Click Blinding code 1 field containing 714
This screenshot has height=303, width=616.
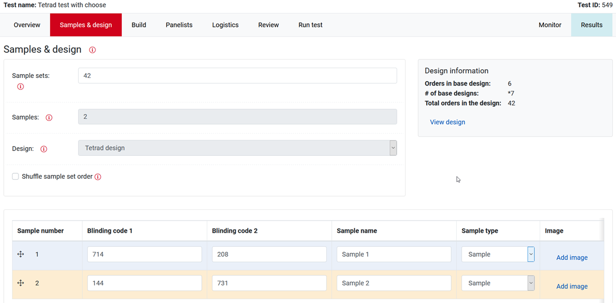[145, 254]
